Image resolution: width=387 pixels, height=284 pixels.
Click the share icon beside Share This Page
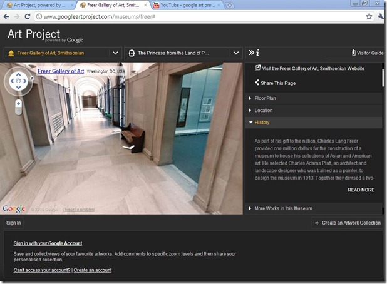coord(257,83)
